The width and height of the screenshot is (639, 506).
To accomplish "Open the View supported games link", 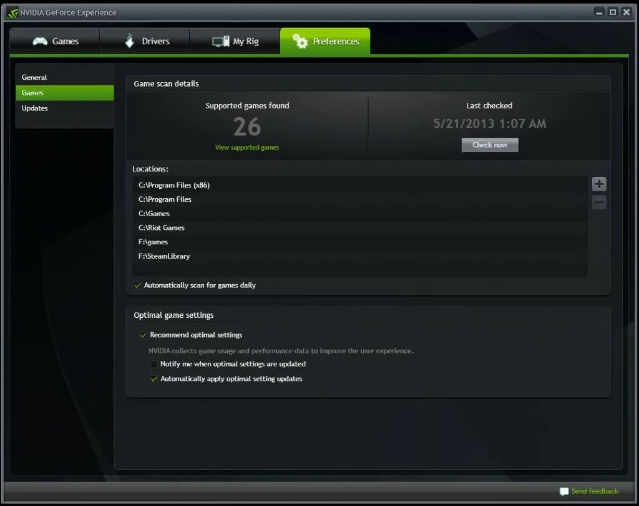I will pyautogui.click(x=247, y=147).
